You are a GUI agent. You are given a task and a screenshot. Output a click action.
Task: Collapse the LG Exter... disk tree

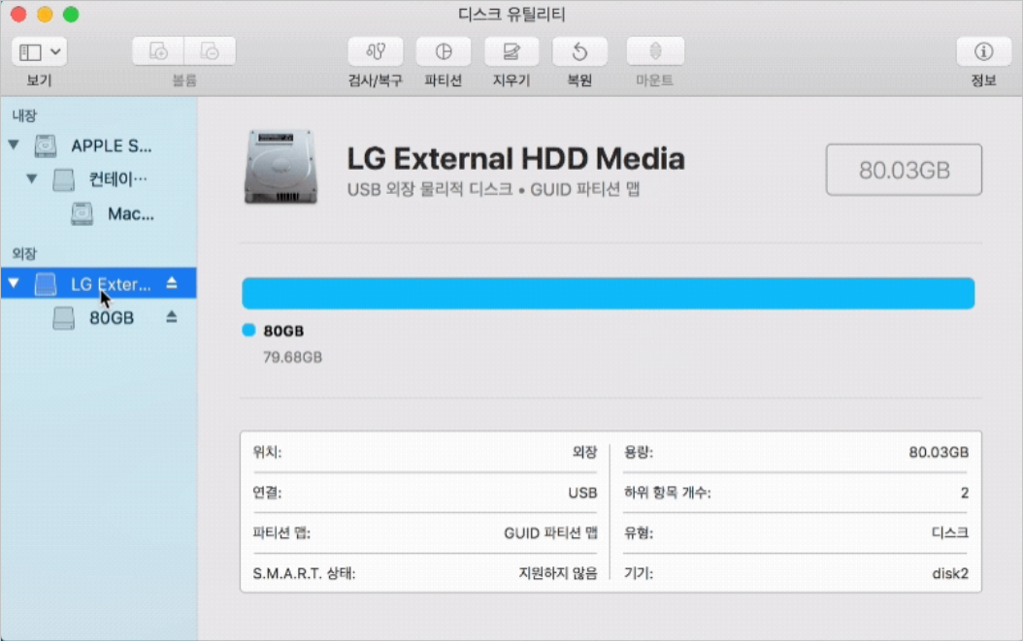click(x=14, y=284)
